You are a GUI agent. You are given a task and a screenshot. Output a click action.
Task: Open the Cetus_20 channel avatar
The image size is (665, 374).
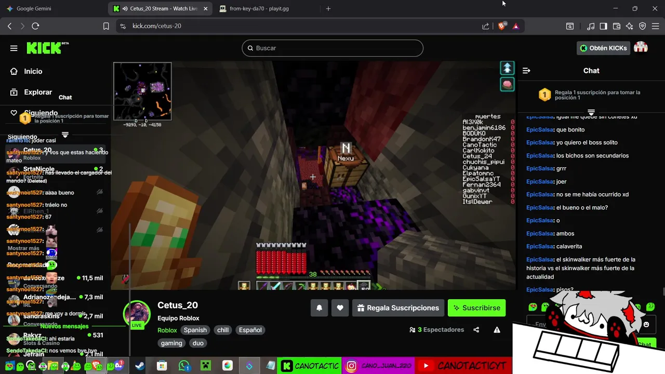pos(137,314)
